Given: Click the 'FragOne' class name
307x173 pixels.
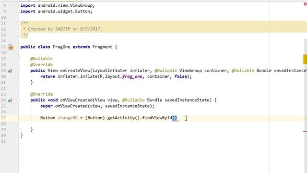Looking at the screenshot, I should coord(61,47).
